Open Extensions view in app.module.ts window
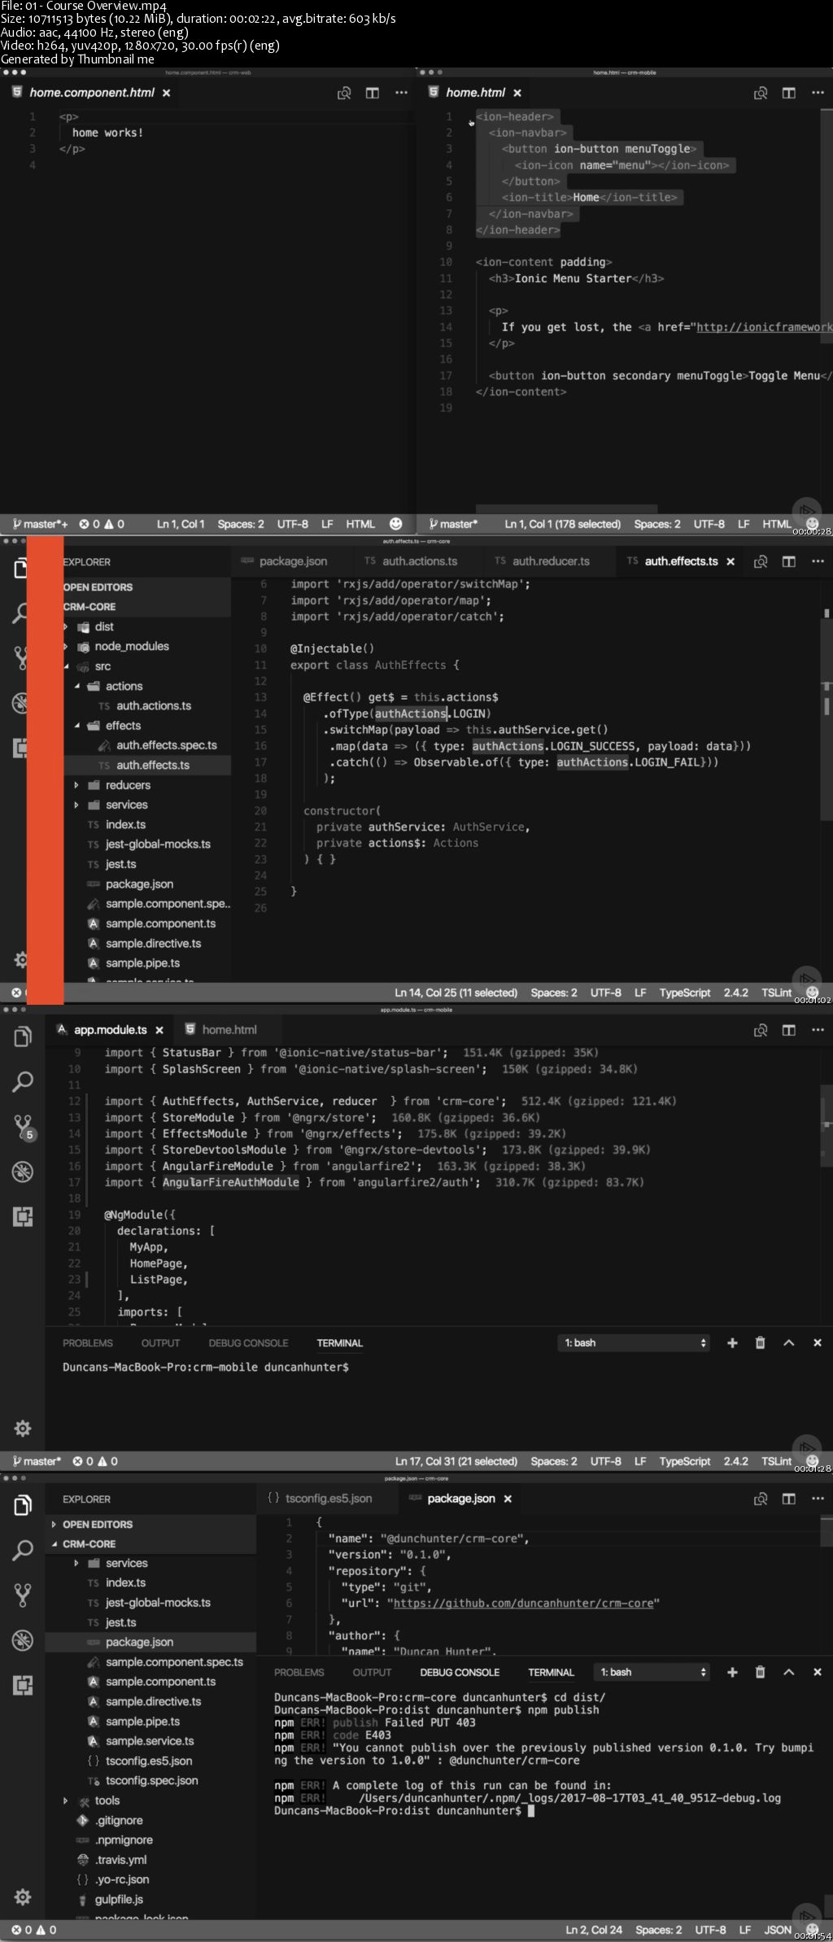Viewport: 833px width, 1942px height. coord(23,1216)
